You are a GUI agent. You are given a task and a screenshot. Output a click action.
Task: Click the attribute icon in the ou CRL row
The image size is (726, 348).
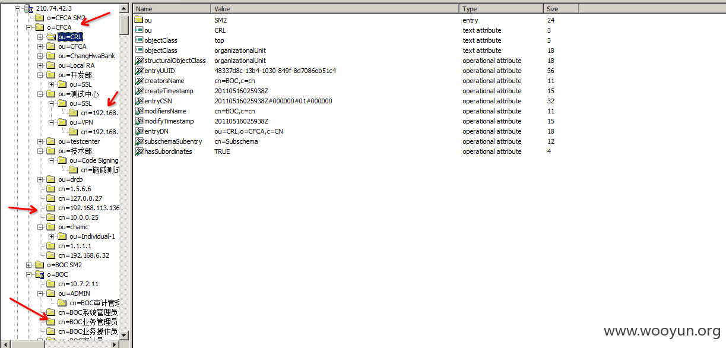tap(139, 30)
